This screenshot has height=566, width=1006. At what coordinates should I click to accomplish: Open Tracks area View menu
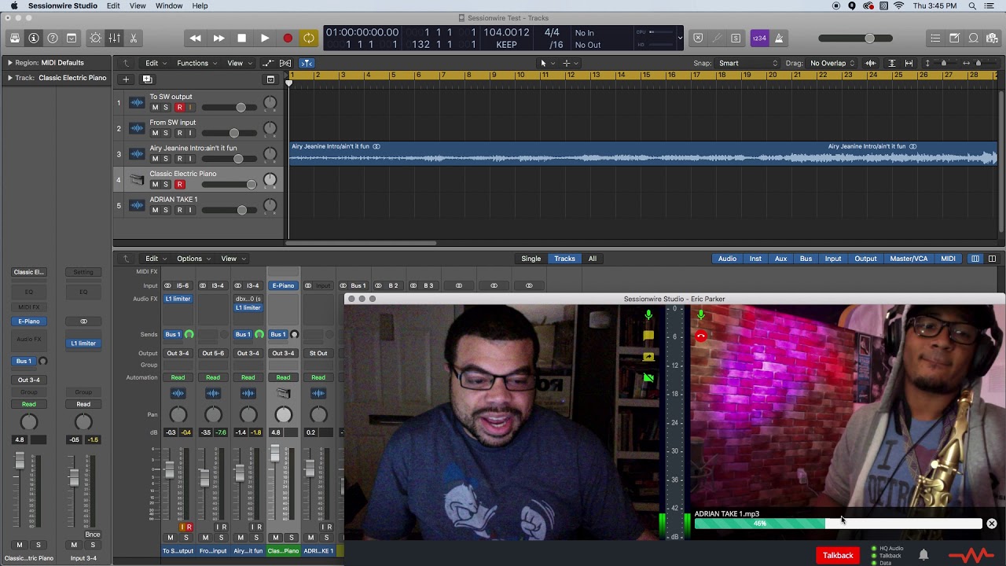[239, 63]
